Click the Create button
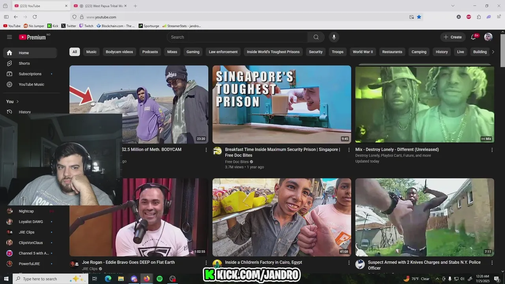 click(453, 37)
